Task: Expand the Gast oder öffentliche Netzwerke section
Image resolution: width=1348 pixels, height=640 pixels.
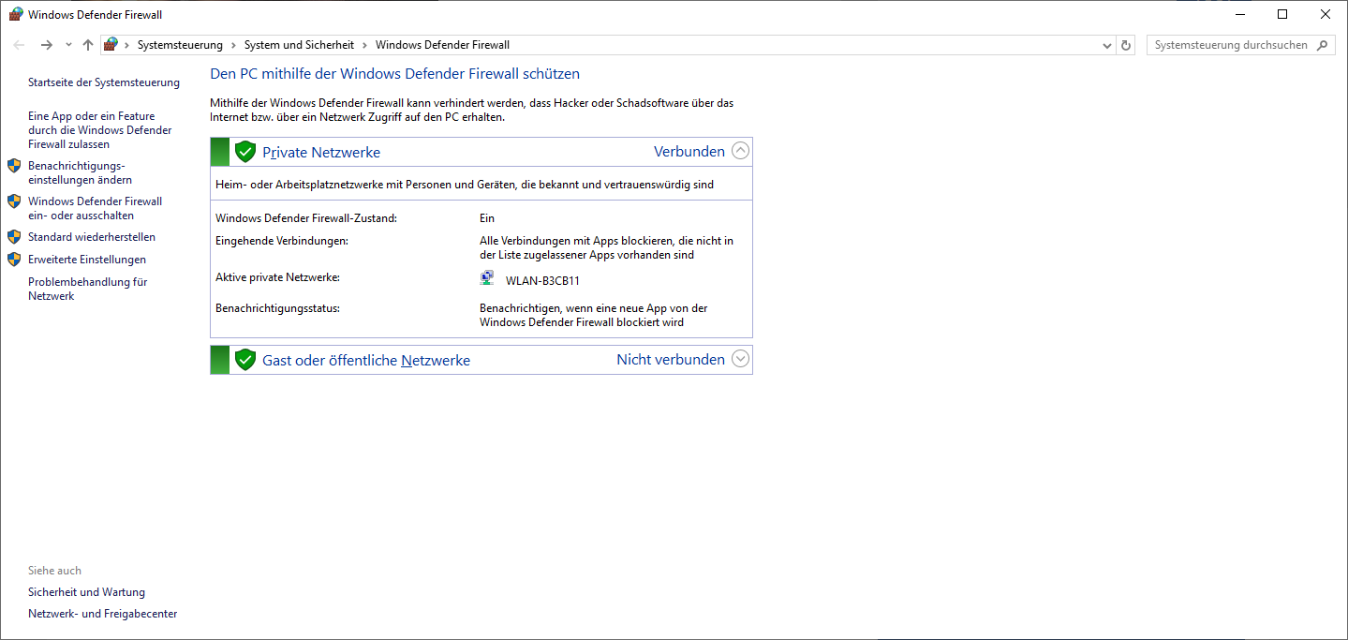Action: [x=740, y=359]
